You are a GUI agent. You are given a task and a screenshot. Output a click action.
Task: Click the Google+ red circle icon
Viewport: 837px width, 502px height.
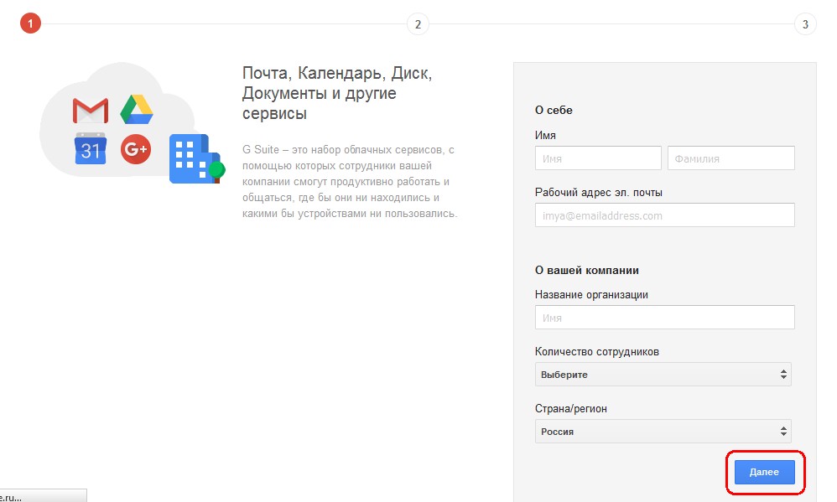click(x=136, y=149)
